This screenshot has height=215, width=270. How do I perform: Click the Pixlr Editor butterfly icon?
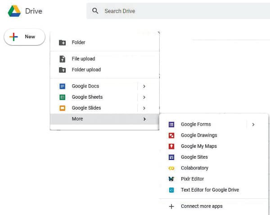pyautogui.click(x=171, y=179)
